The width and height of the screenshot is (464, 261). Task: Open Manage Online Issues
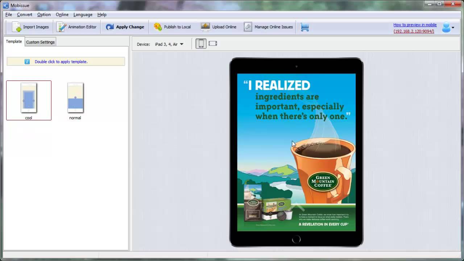pos(268,27)
